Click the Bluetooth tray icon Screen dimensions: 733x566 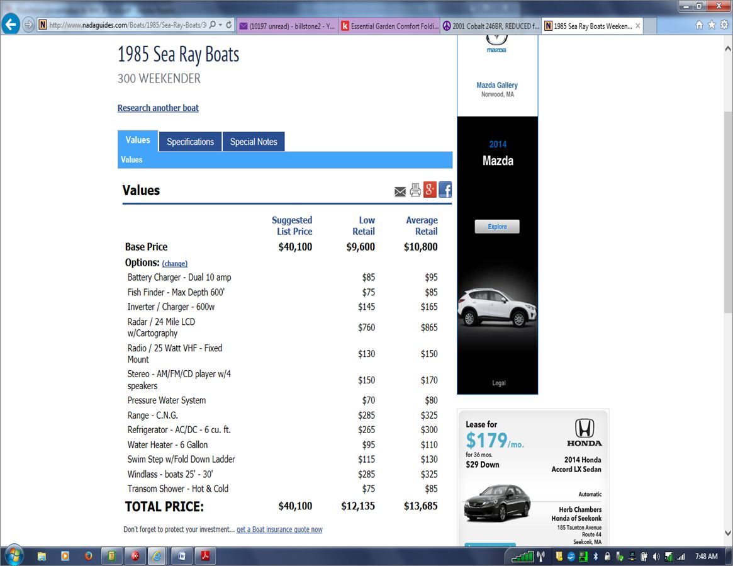pyautogui.click(x=596, y=556)
